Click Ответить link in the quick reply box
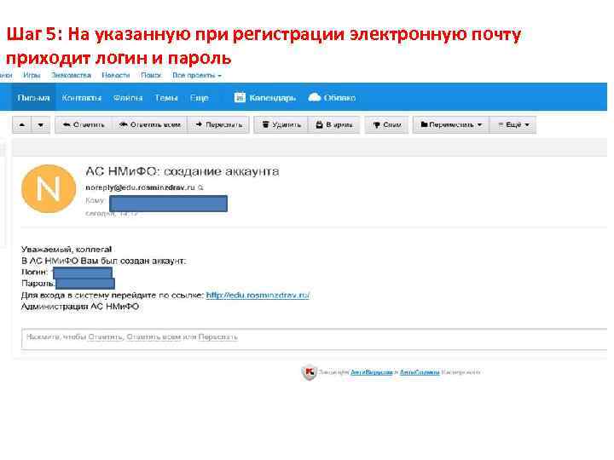The width and height of the screenshot is (614, 460). point(105,336)
